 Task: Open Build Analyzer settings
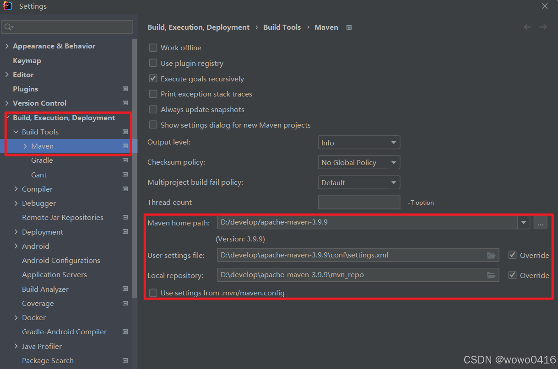pyautogui.click(x=45, y=289)
